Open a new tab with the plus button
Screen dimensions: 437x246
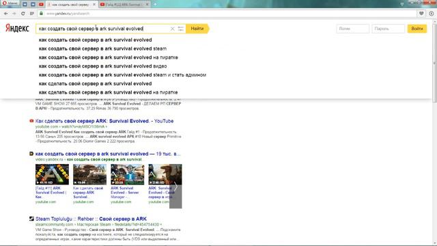pyautogui.click(x=155, y=4)
